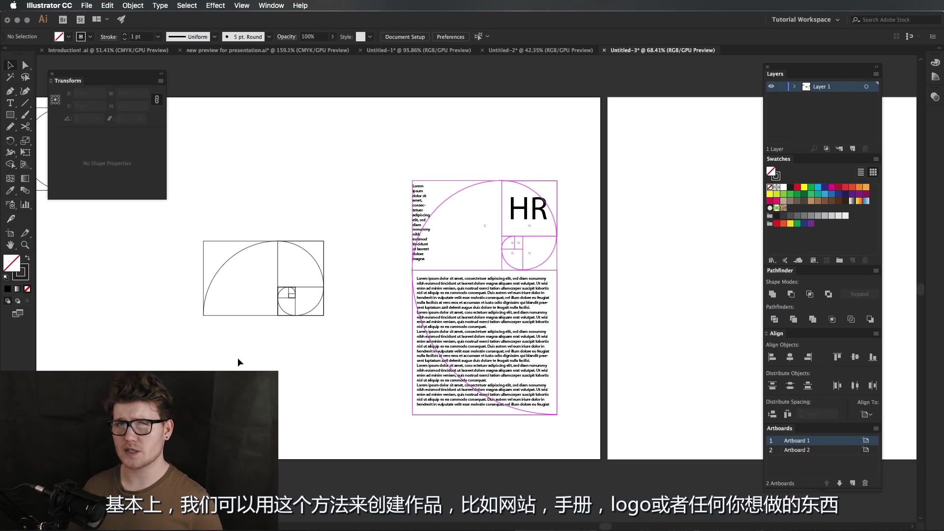Hide Layer 1 using eye icon
This screenshot has height=531, width=944.
coord(771,87)
